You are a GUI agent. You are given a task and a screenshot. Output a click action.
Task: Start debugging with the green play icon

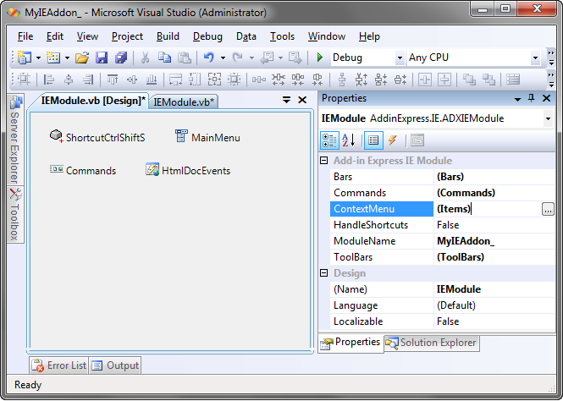point(319,58)
